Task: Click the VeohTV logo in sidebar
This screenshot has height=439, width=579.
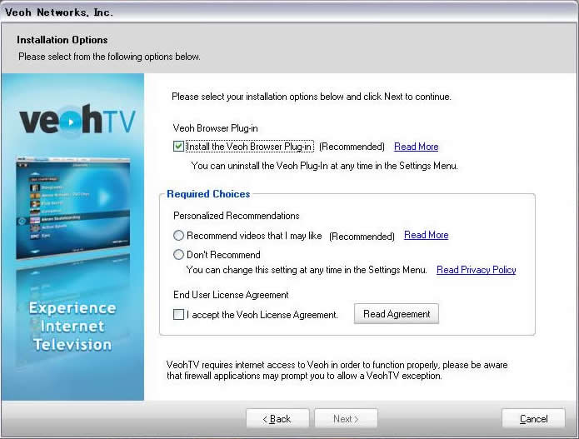Action: 77,119
